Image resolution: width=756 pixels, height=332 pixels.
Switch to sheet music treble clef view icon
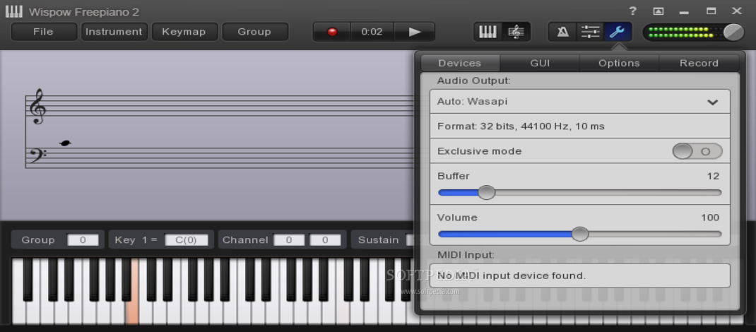tap(516, 32)
